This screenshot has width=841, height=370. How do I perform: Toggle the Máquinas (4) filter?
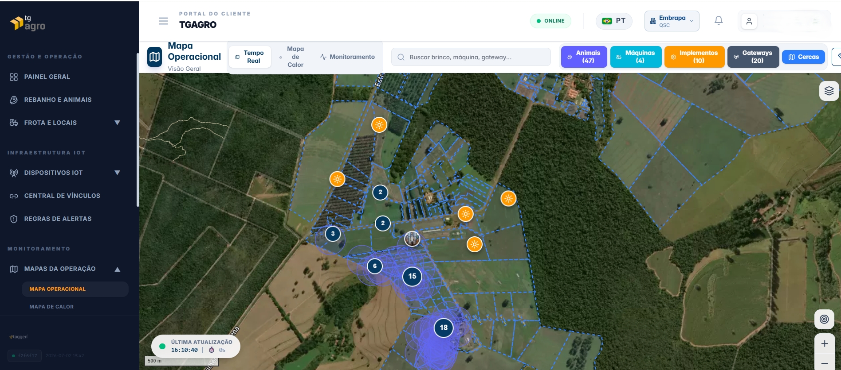click(636, 57)
